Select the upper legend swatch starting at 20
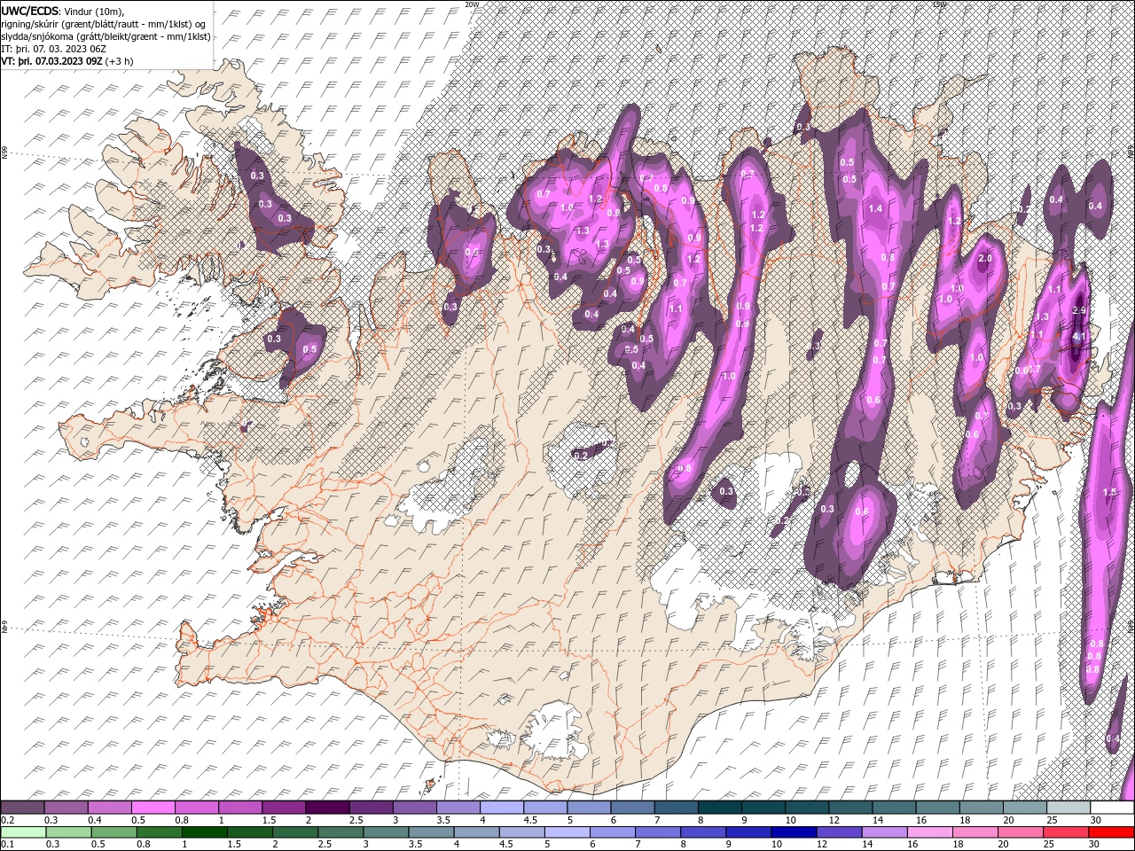The image size is (1135, 851). (1025, 808)
